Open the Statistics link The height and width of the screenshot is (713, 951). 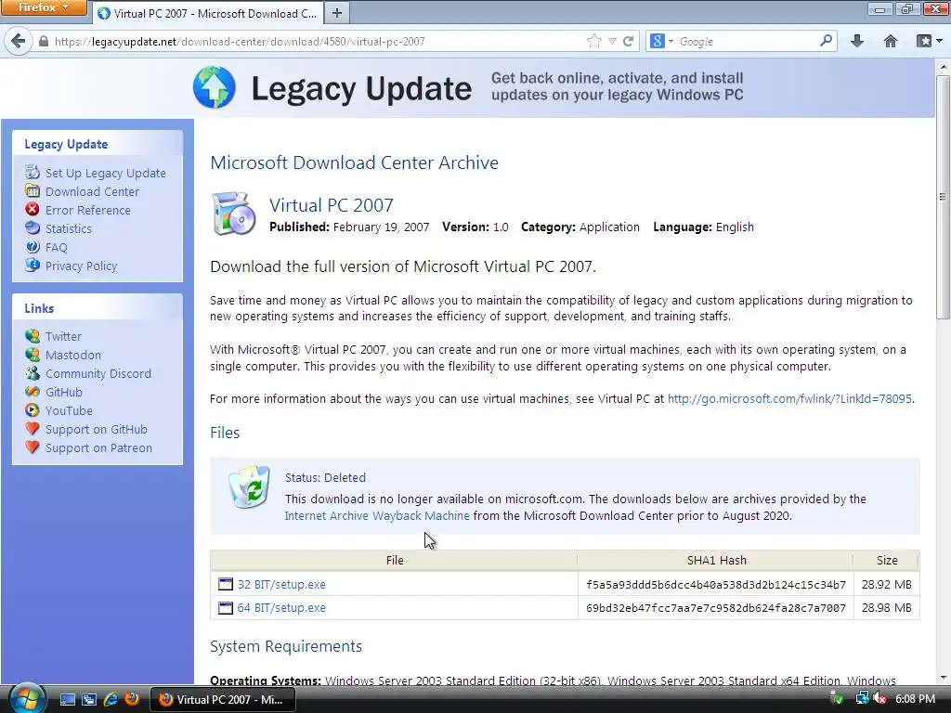(69, 228)
